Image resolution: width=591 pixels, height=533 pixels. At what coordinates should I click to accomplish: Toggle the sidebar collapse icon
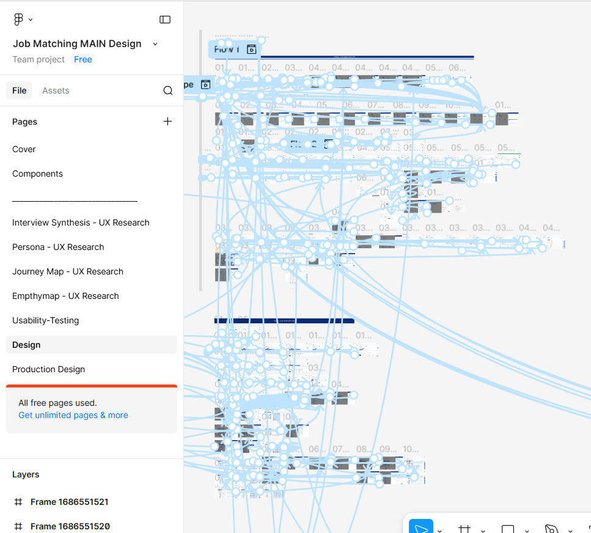pyautogui.click(x=165, y=20)
